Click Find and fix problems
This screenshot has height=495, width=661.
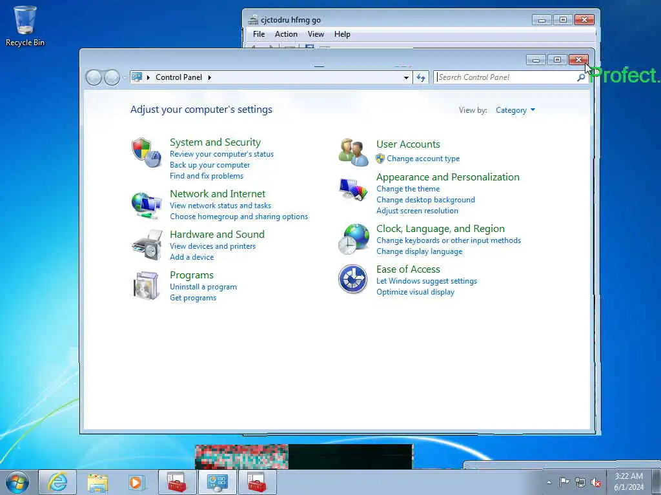coord(206,176)
